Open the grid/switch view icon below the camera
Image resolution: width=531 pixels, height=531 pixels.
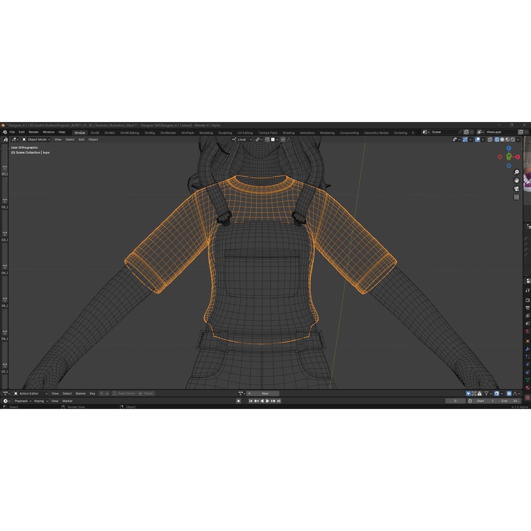pos(517,197)
